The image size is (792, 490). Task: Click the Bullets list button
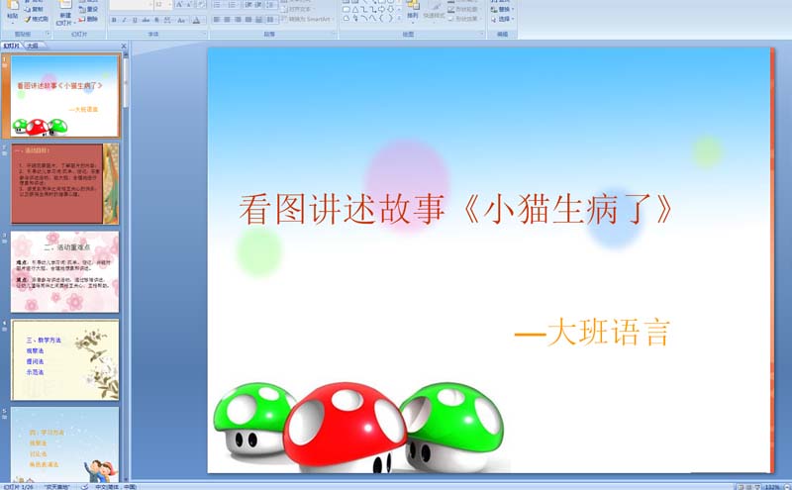coord(217,5)
